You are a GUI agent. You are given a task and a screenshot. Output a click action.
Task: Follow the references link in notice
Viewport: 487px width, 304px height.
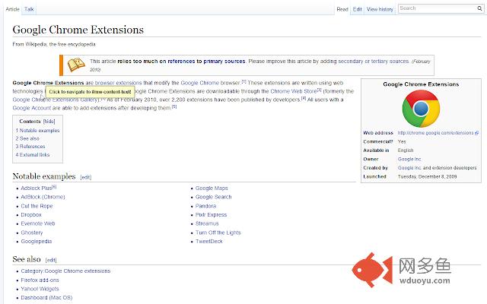pyautogui.click(x=181, y=62)
